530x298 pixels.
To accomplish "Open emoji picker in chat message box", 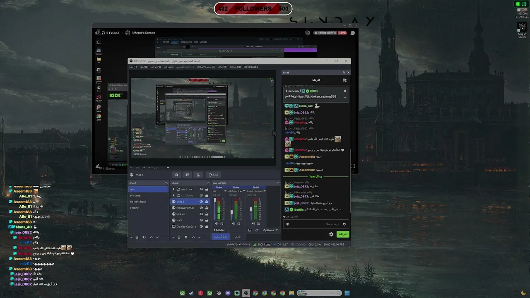I will tap(344, 224).
